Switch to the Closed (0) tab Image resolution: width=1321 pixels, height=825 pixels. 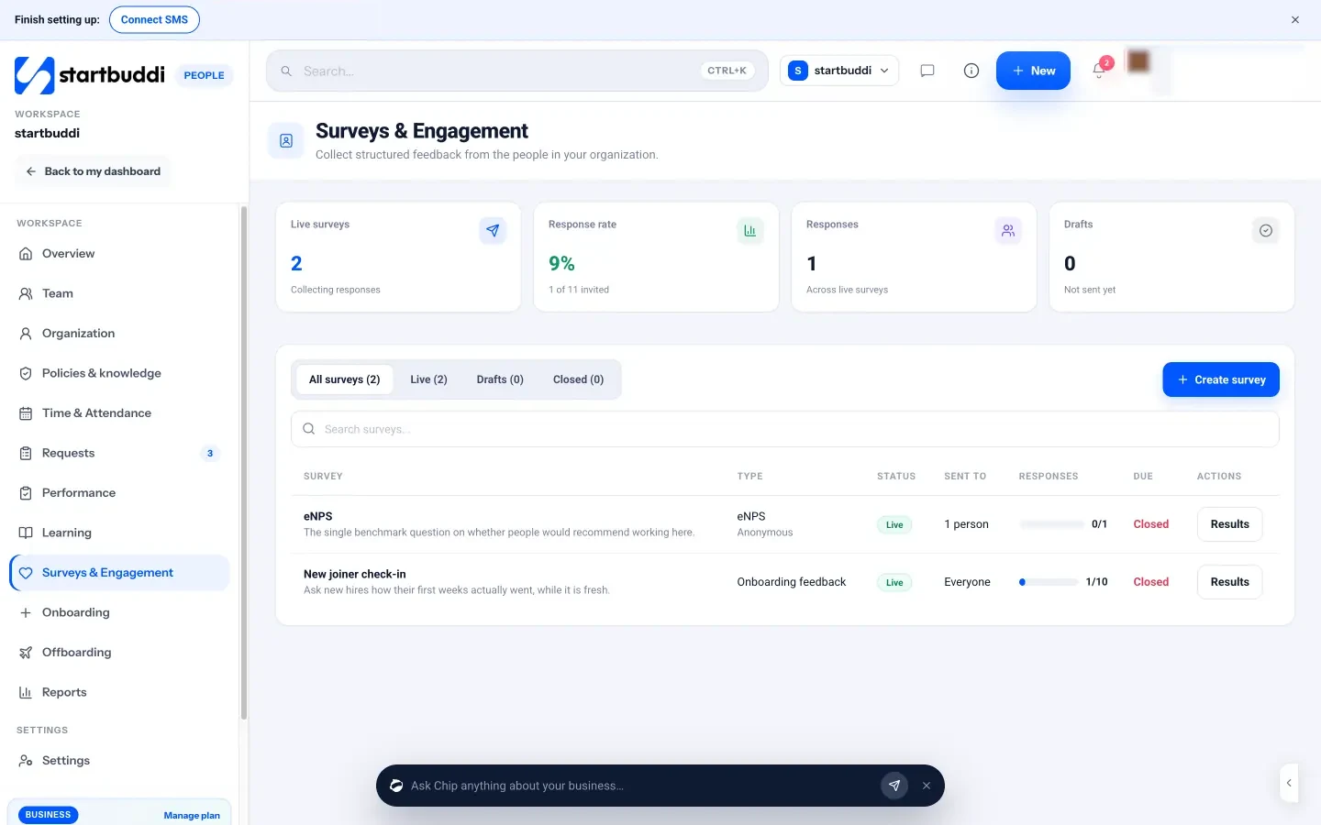click(578, 379)
